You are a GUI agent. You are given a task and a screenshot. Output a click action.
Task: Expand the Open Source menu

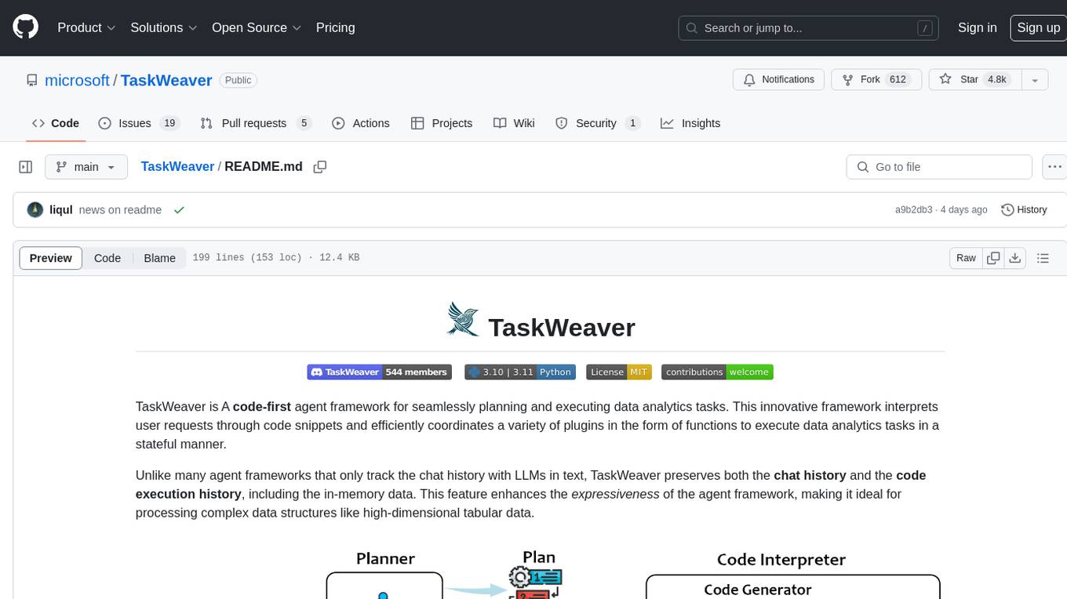click(257, 27)
